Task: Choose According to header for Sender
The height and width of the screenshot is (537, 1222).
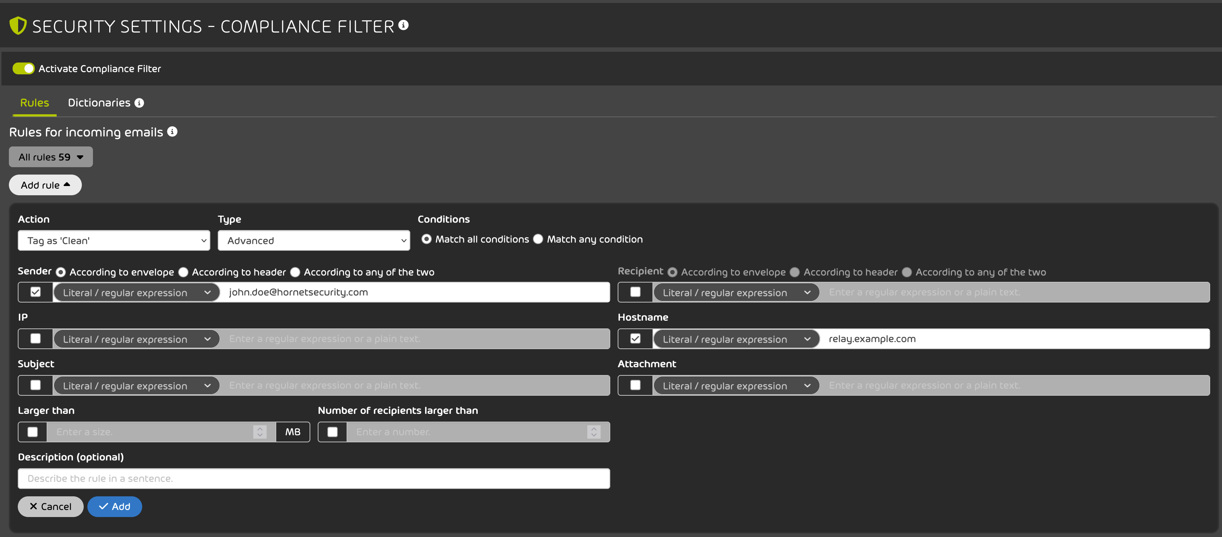Action: tap(183, 272)
